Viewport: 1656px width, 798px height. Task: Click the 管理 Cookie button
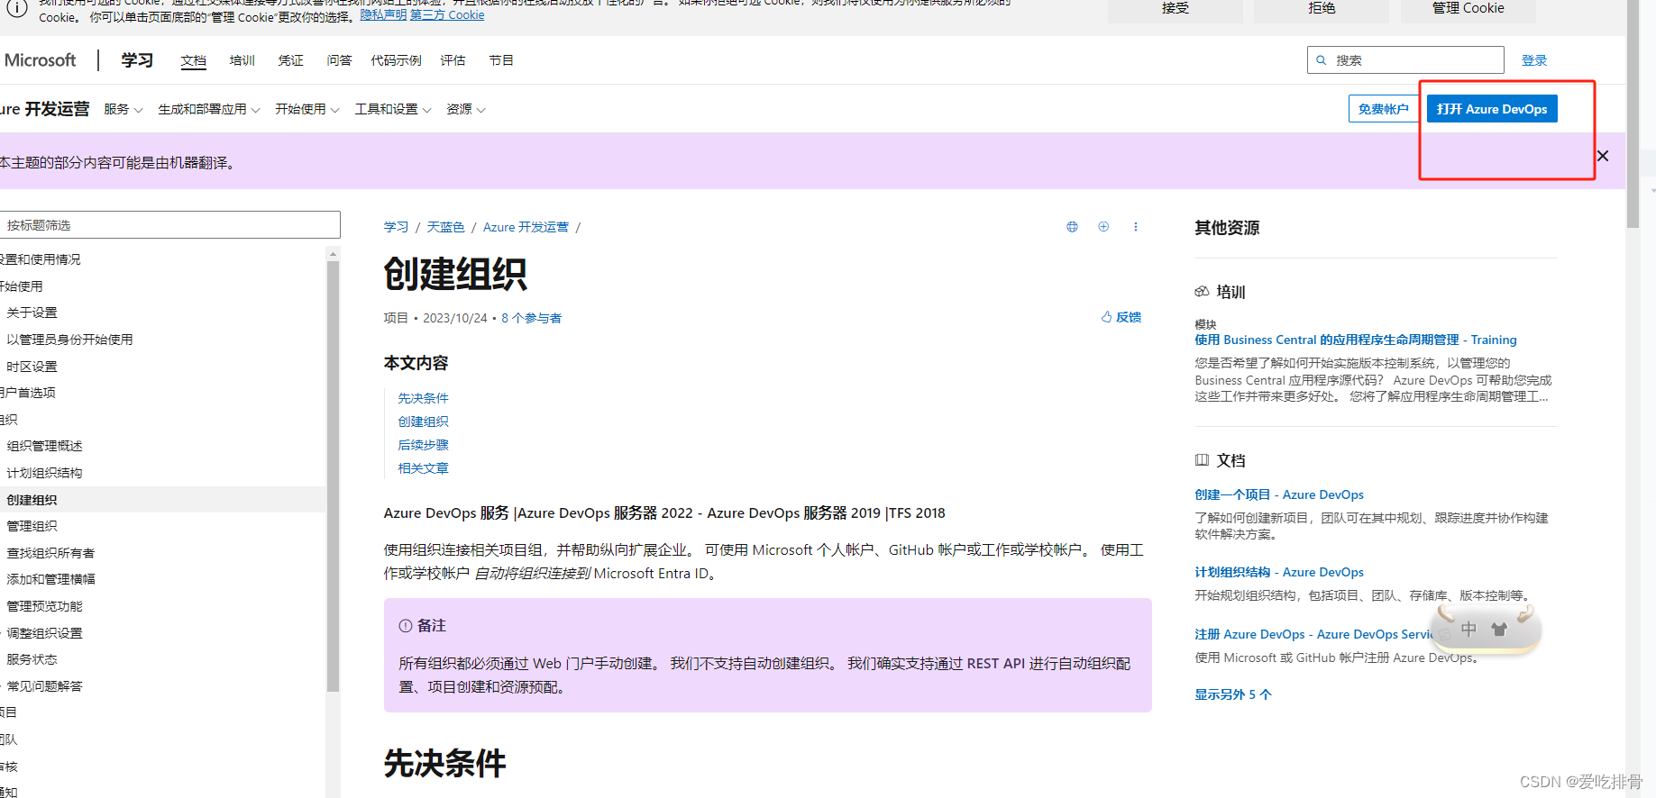coord(1468,10)
